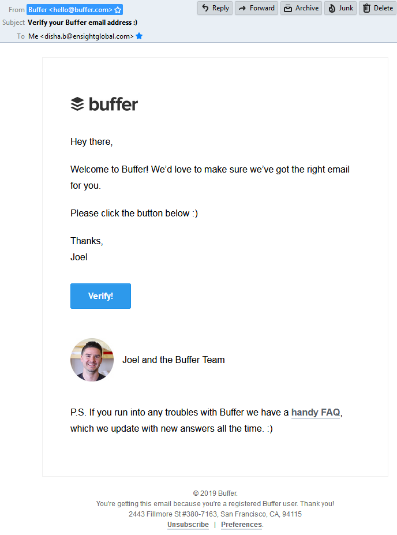Click the Fillmore St address in the footer
Image resolution: width=397 pixels, height=535 pixels.
(x=215, y=514)
